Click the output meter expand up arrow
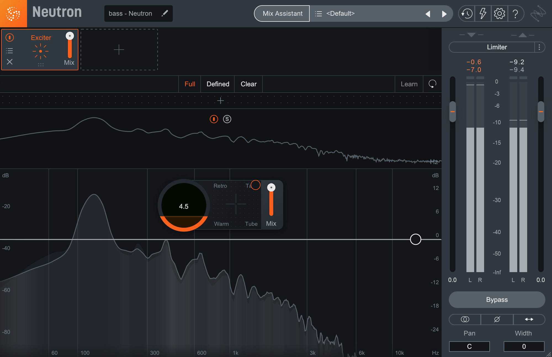552x357 pixels. [522, 35]
